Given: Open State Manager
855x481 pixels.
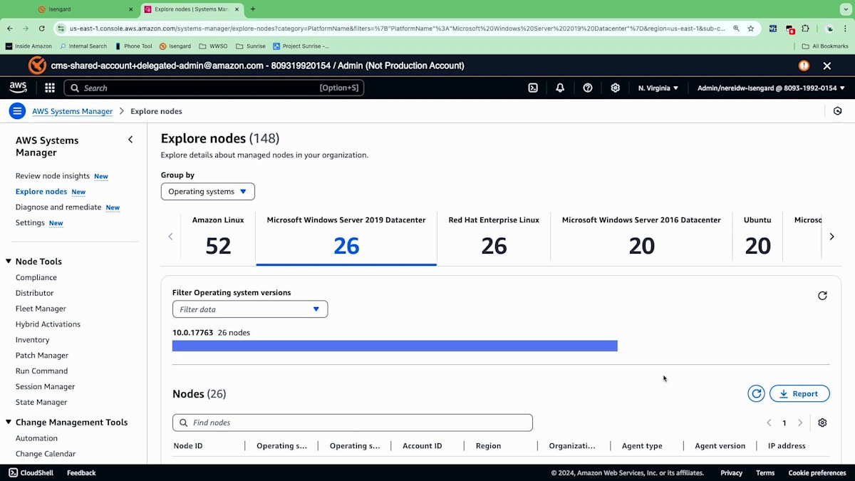Looking at the screenshot, I should [x=41, y=402].
